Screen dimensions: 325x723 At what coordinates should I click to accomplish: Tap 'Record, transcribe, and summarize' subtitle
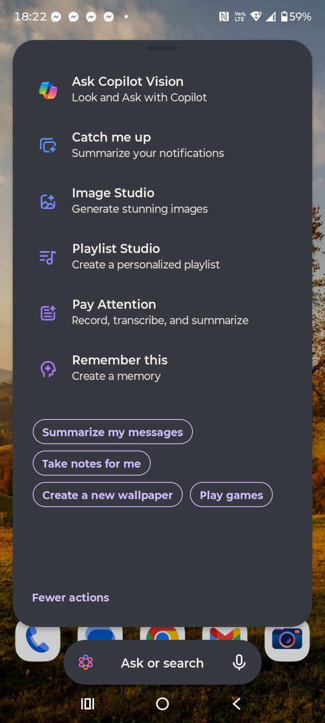point(160,321)
